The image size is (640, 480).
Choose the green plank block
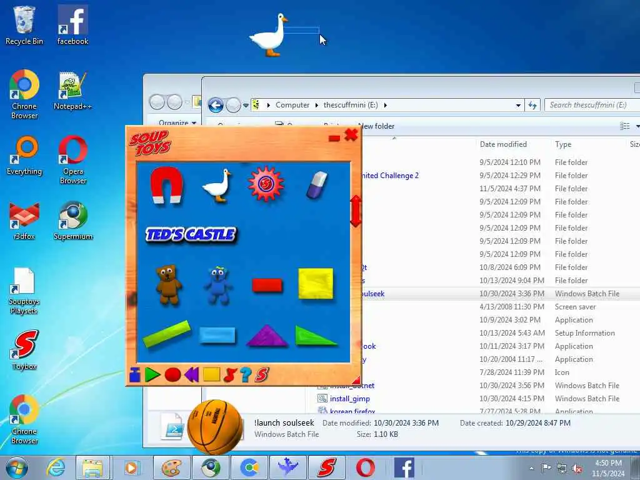(167, 334)
